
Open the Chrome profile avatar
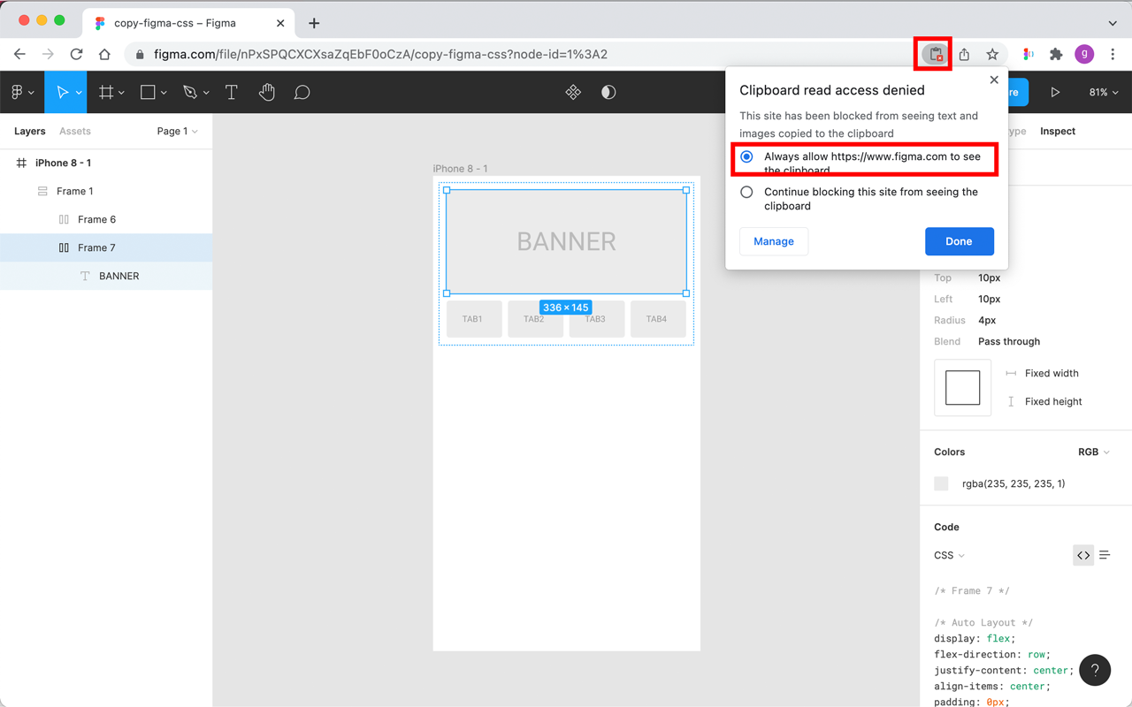tap(1084, 55)
